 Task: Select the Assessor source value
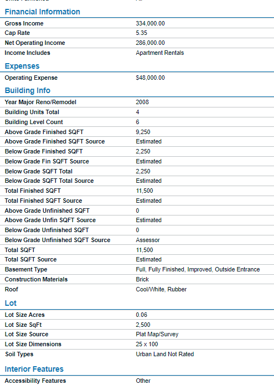tap(148, 240)
